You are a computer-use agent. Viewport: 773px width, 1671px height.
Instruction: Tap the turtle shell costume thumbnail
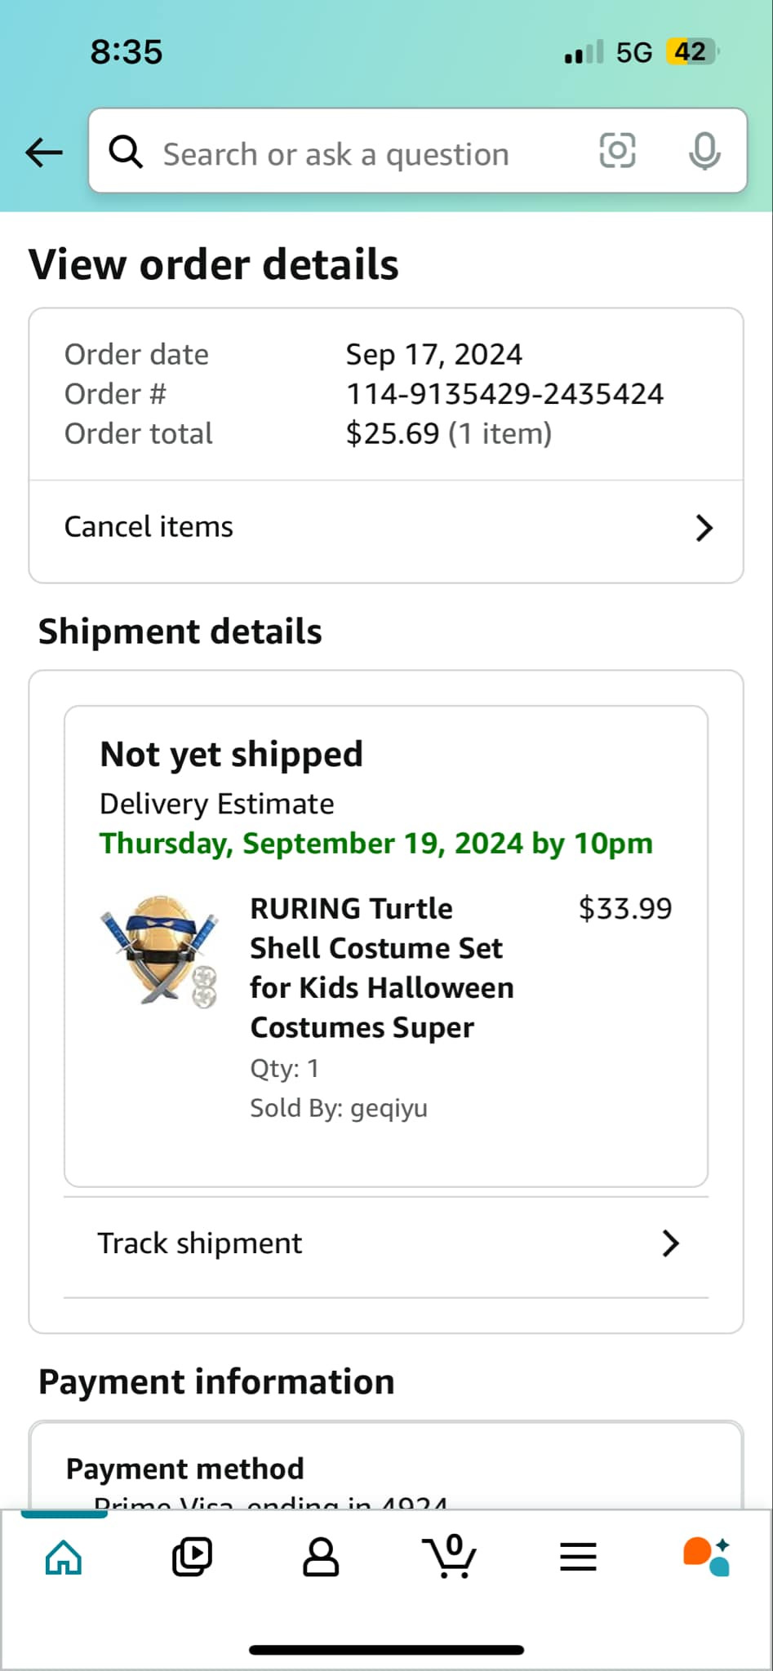160,951
